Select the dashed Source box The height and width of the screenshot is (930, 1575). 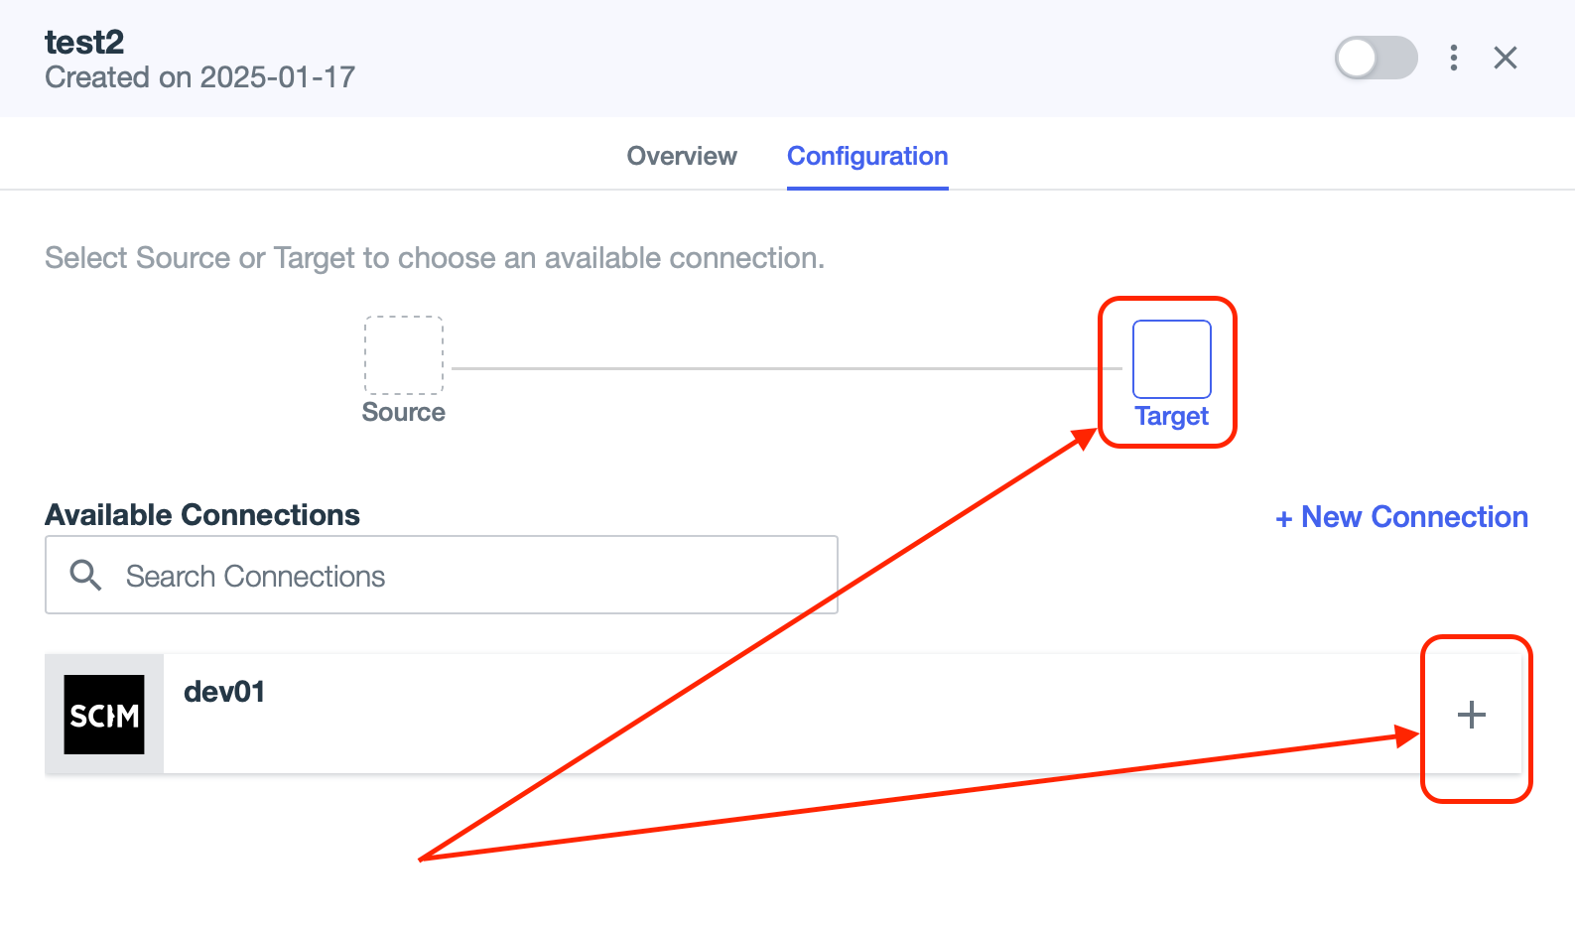[x=404, y=355]
